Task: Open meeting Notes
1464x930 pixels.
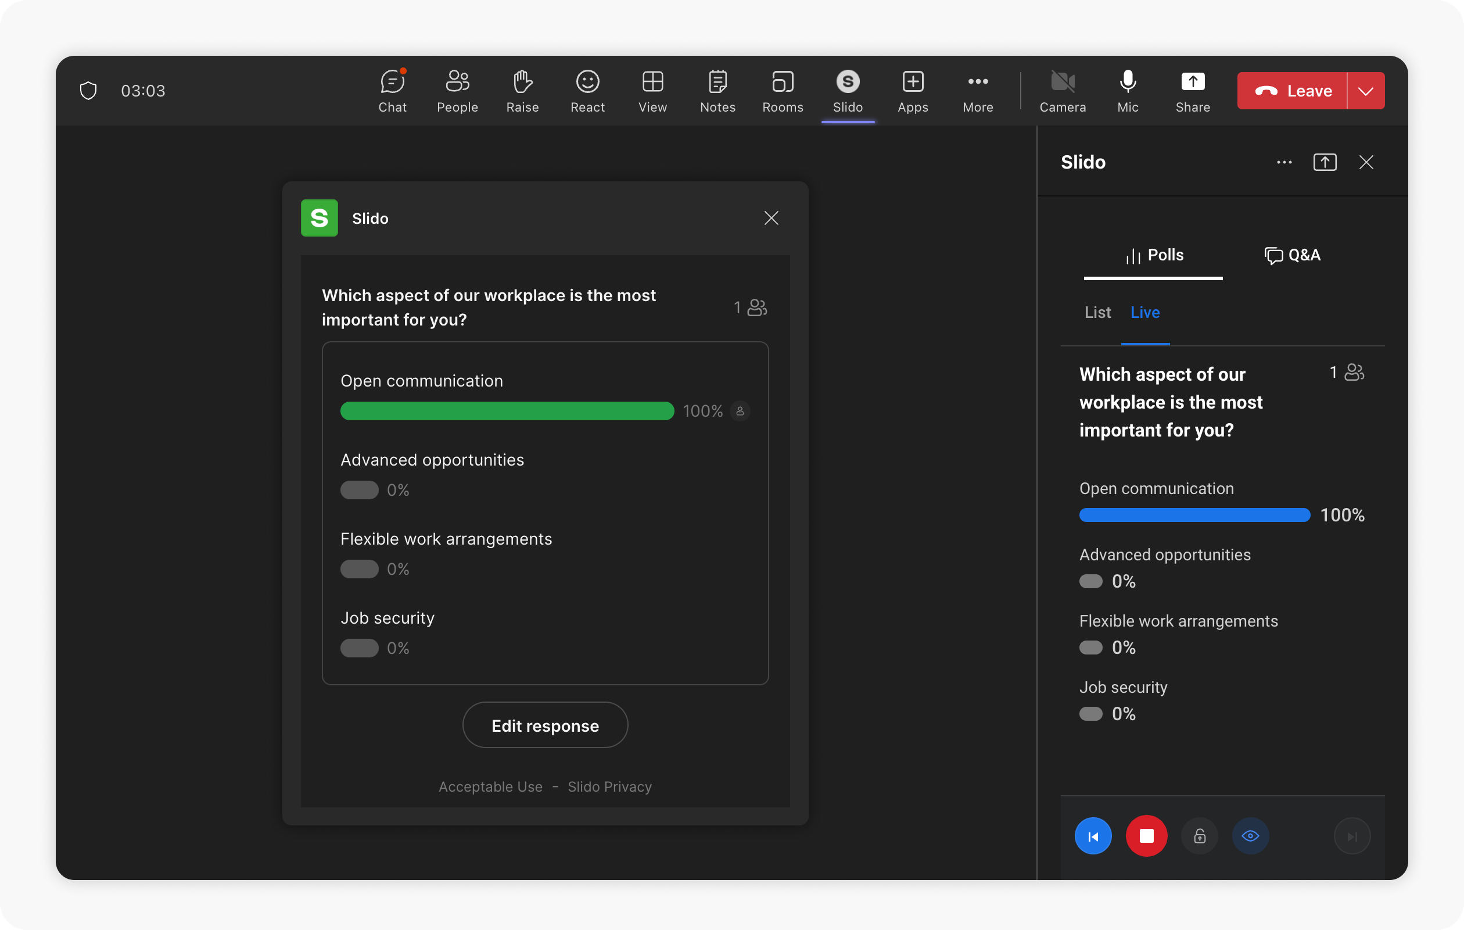Action: pyautogui.click(x=717, y=91)
